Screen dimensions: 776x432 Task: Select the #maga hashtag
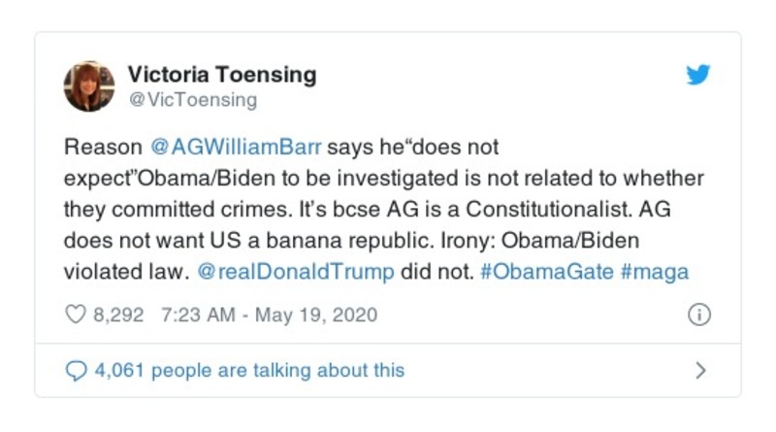pos(655,272)
